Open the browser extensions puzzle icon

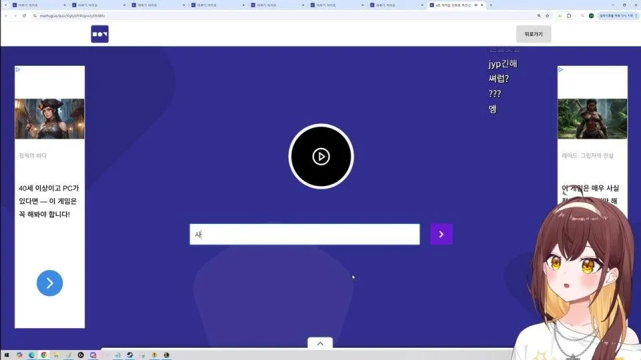pyautogui.click(x=569, y=15)
